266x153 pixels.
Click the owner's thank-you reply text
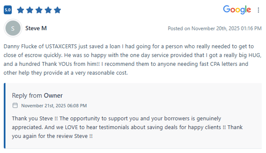[x=116, y=118]
